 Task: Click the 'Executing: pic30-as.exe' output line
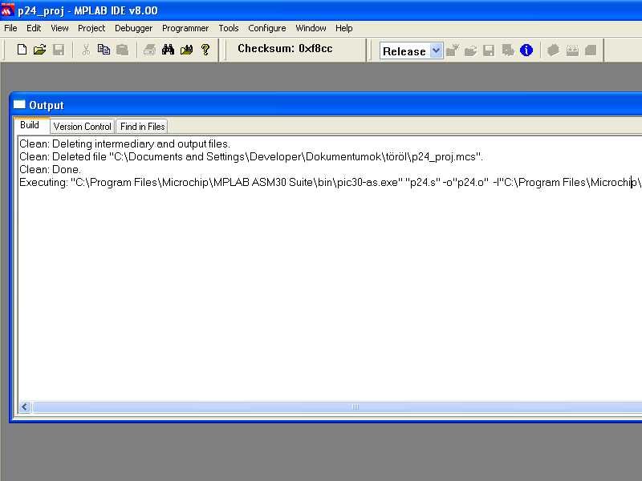(x=330, y=183)
